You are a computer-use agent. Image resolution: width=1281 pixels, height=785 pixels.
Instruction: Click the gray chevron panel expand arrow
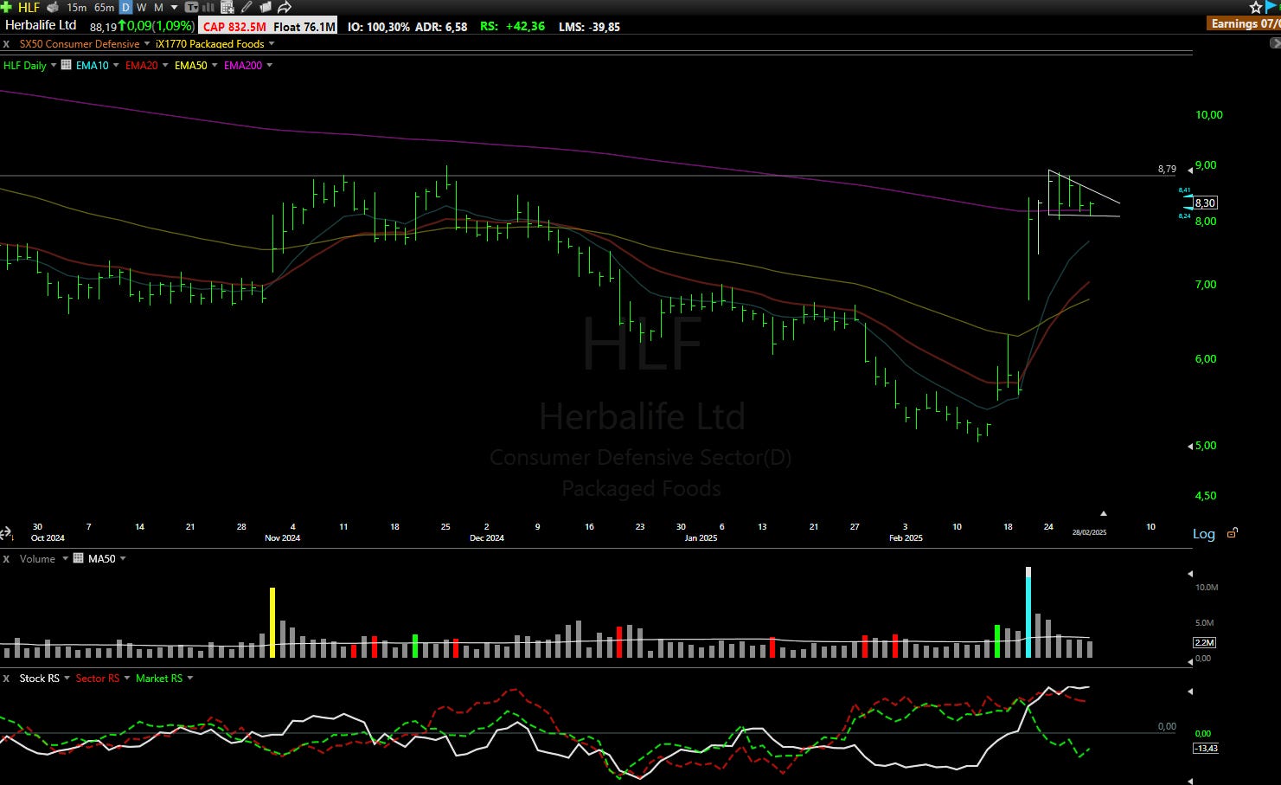coord(1275,43)
